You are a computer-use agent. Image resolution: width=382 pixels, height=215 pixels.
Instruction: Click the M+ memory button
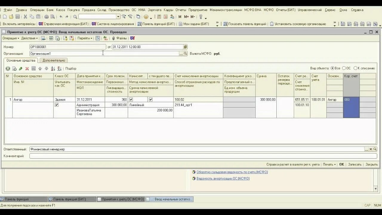coord(187,17)
